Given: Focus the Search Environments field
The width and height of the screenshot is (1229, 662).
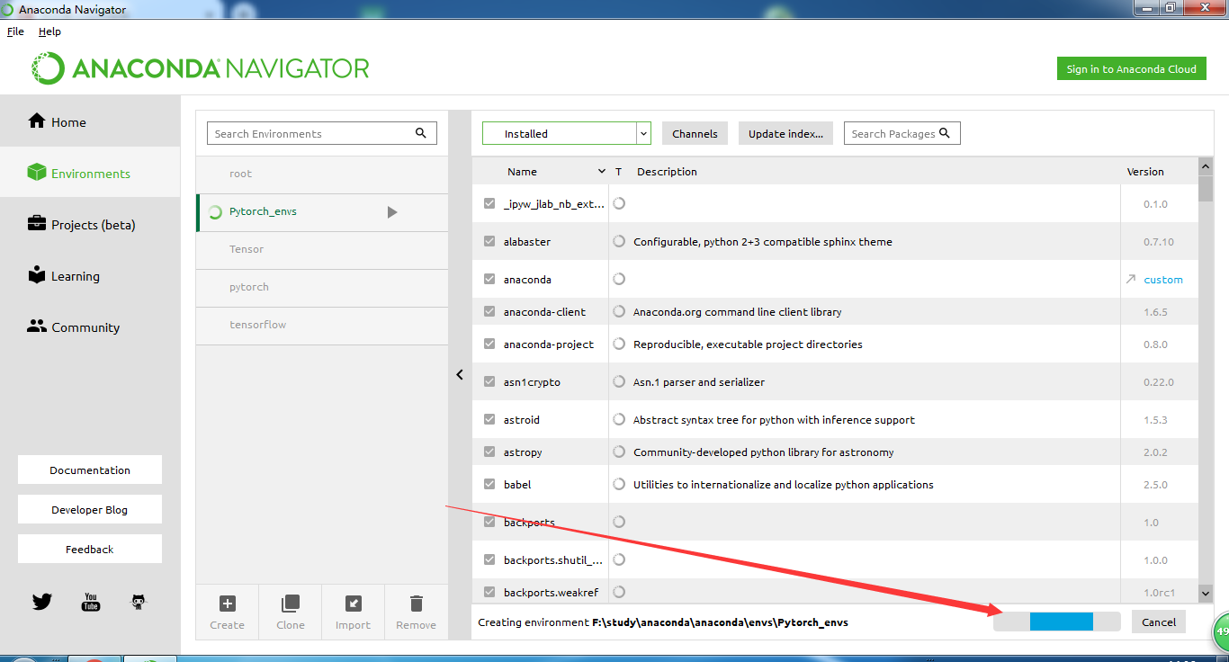Looking at the screenshot, I should pos(322,133).
